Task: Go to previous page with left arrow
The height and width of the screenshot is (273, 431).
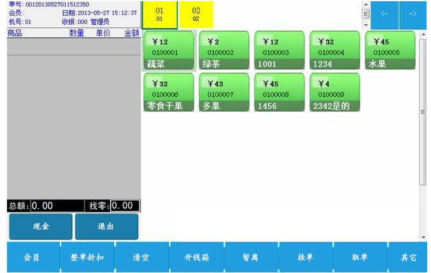Action: (385, 15)
